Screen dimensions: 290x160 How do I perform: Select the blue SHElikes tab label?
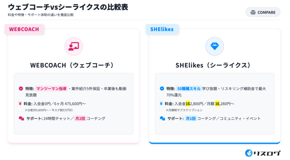click(x=162, y=29)
